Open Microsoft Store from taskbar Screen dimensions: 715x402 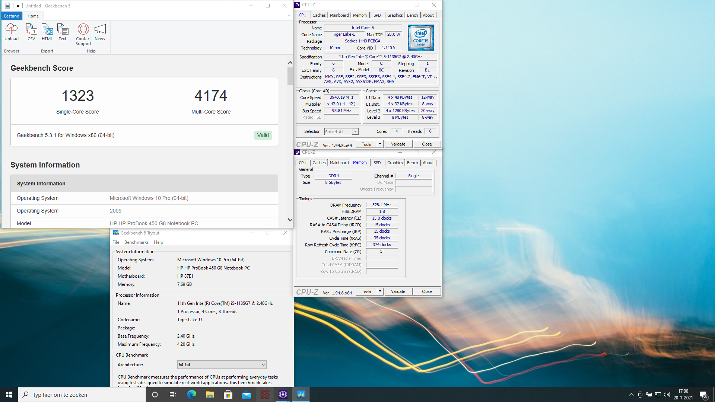coord(228,395)
